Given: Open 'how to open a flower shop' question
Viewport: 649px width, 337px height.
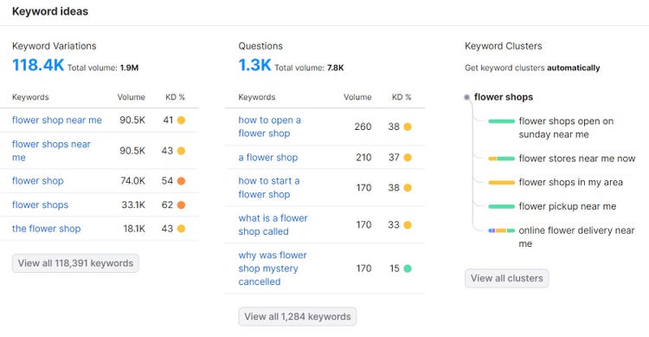Looking at the screenshot, I should [x=269, y=126].
